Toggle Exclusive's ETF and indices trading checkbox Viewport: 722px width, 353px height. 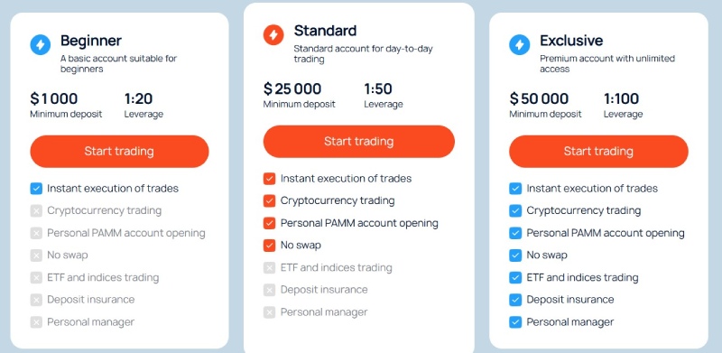[x=515, y=278]
